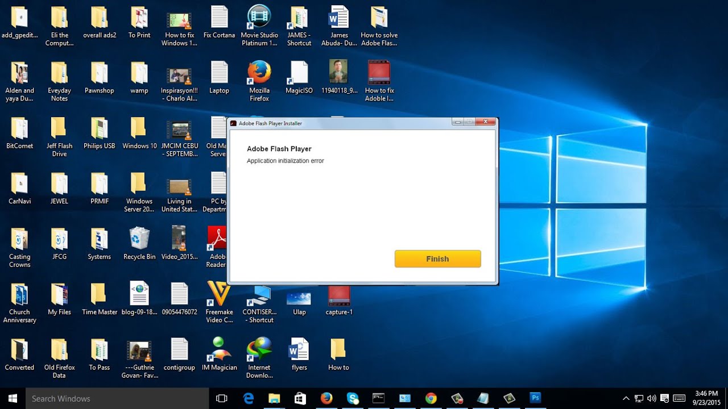Select the capture-1 video file

[339, 301]
